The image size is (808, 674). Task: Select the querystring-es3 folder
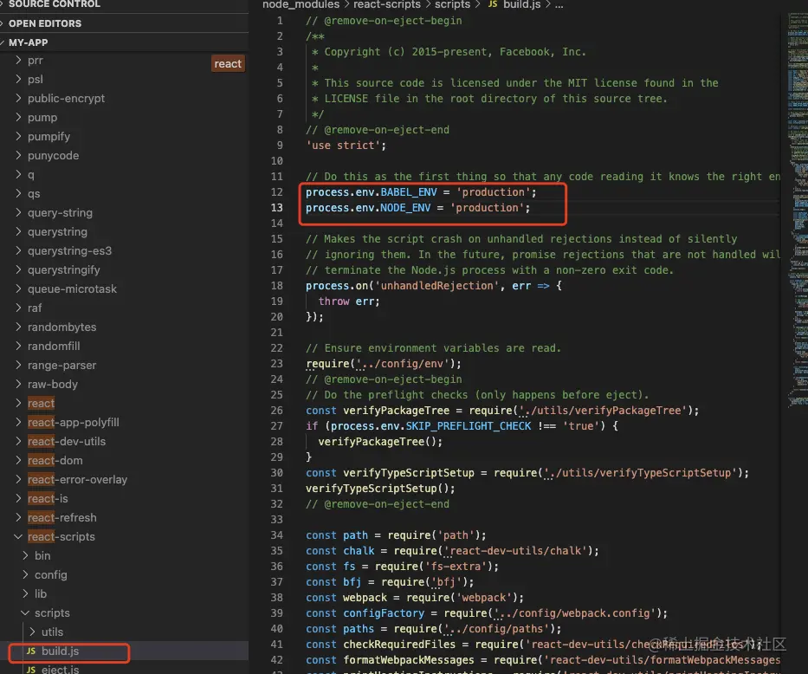[x=69, y=250]
